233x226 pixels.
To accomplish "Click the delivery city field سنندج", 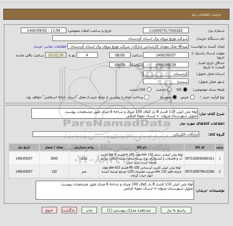I will 166,82.
